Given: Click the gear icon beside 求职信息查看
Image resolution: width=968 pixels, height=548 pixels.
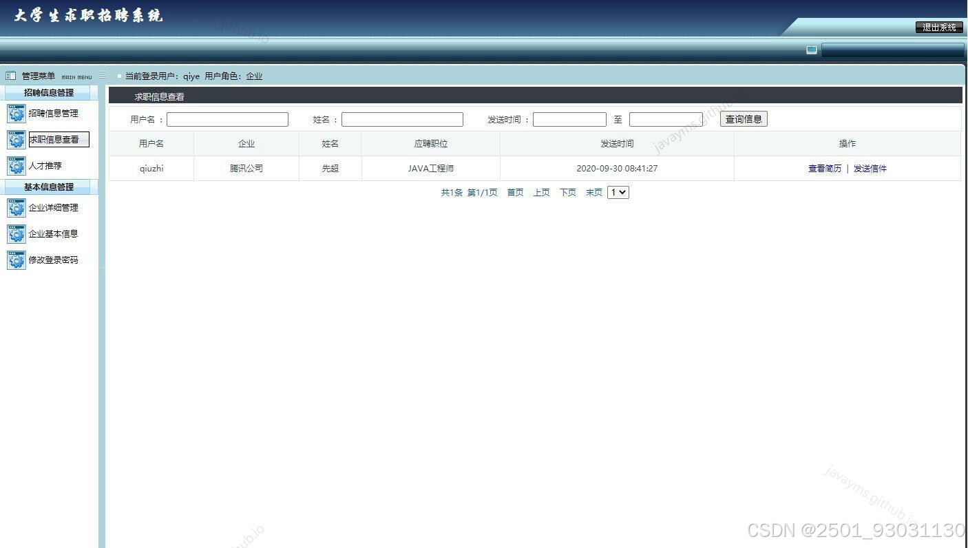Looking at the screenshot, I should point(16,140).
